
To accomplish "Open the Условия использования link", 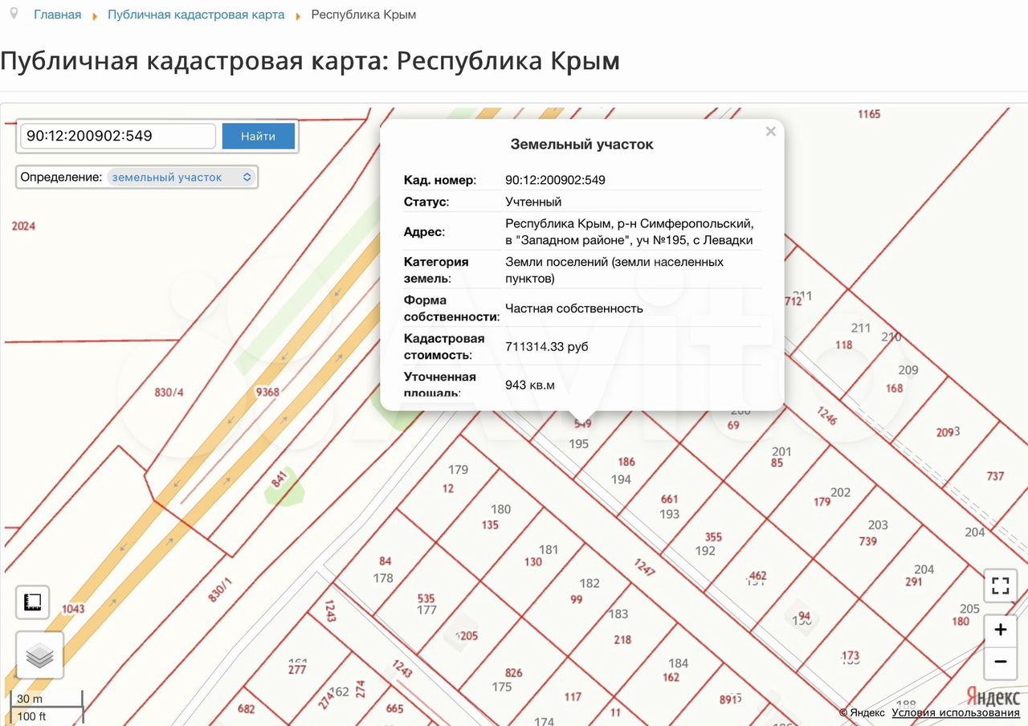I will pyautogui.click(x=956, y=713).
